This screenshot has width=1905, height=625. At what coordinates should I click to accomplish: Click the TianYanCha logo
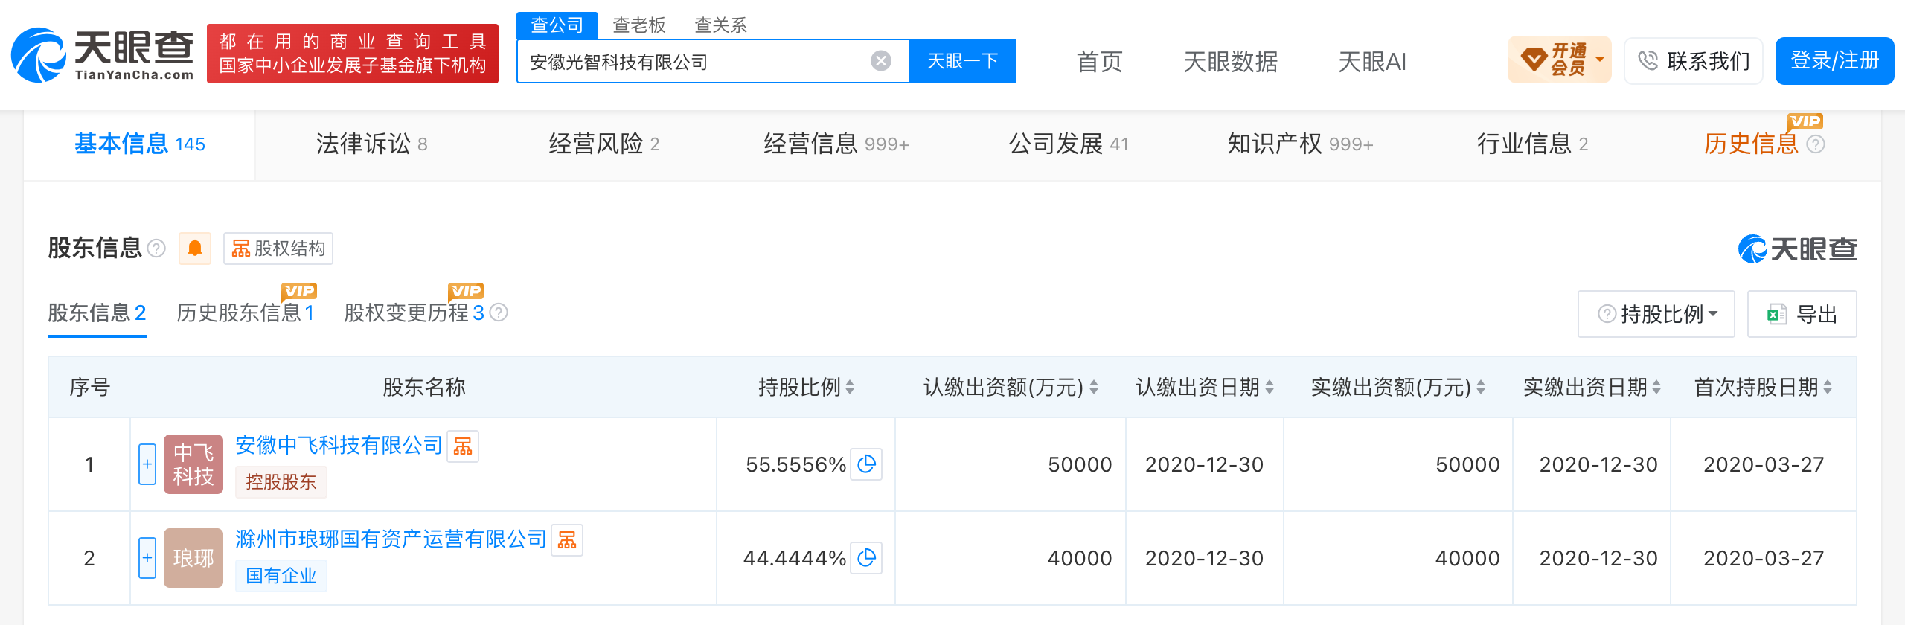103,55
